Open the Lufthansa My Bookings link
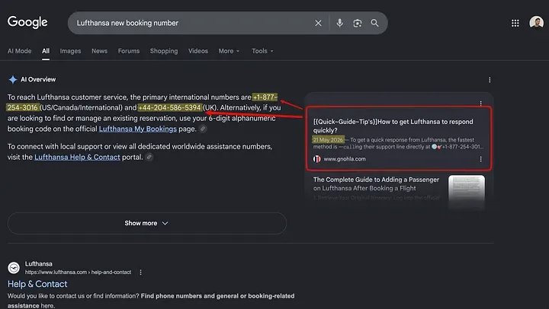Image resolution: width=549 pixels, height=309 pixels. (137, 129)
